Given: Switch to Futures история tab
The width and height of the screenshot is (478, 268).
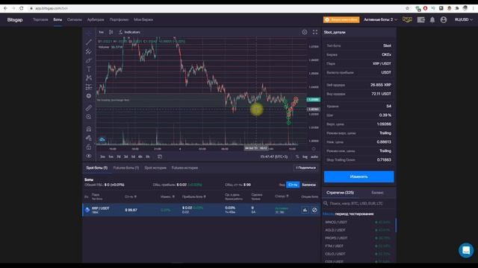Looking at the screenshot, I should point(184,167).
